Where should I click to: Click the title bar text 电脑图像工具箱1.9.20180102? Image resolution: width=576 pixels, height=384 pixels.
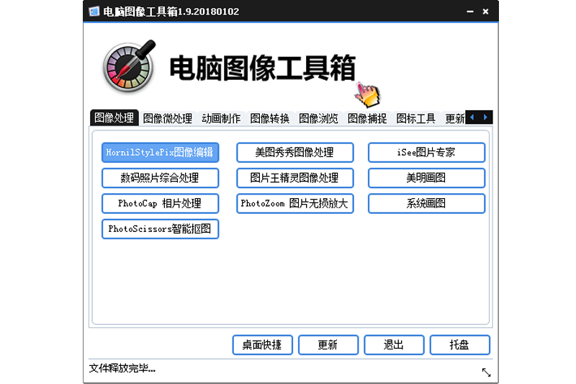[171, 12]
